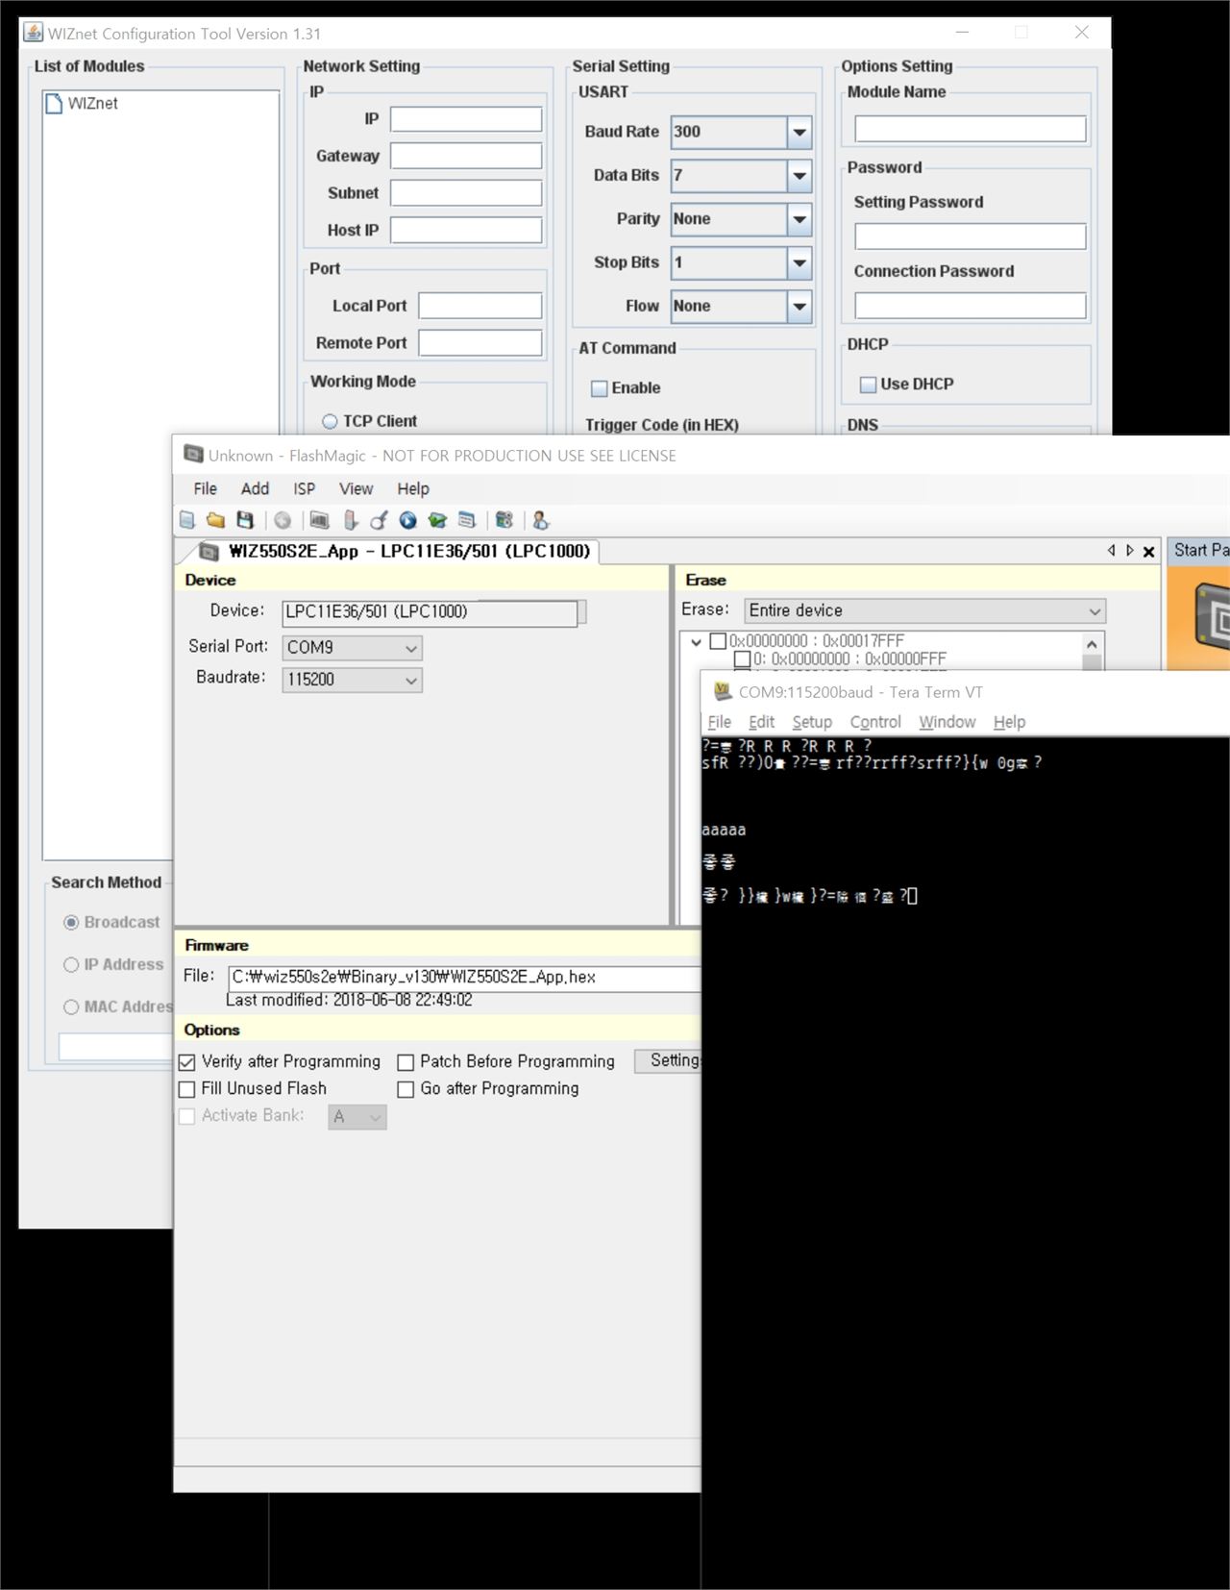Image resolution: width=1230 pixels, height=1590 pixels.
Task: Open the FlashMagic Baudrate 115200 dropdown
Action: click(352, 680)
